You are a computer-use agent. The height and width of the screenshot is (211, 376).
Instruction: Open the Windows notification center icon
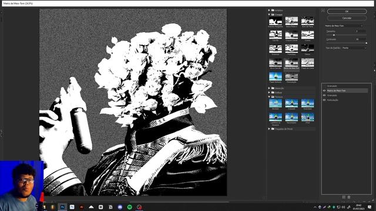click(x=370, y=207)
